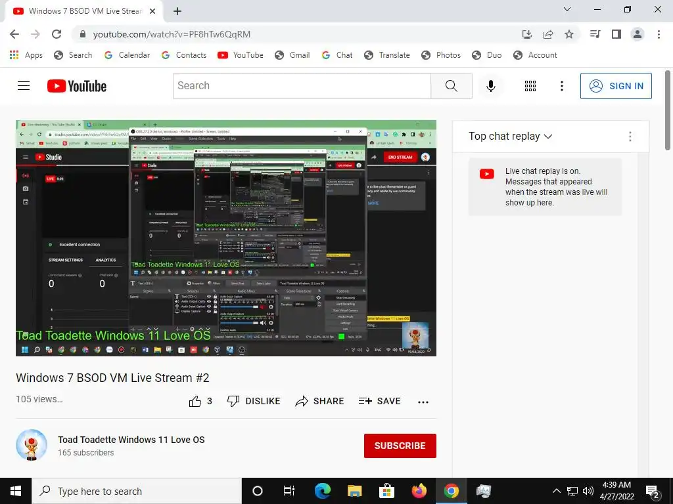Focus the YouTube Search field
The width and height of the screenshot is (673, 504).
[x=302, y=86]
